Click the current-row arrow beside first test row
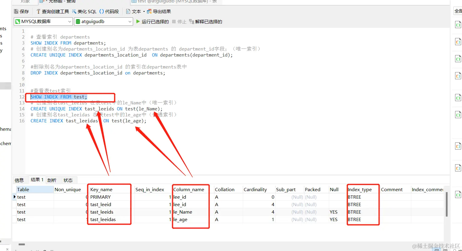 pyautogui.click(x=14, y=197)
